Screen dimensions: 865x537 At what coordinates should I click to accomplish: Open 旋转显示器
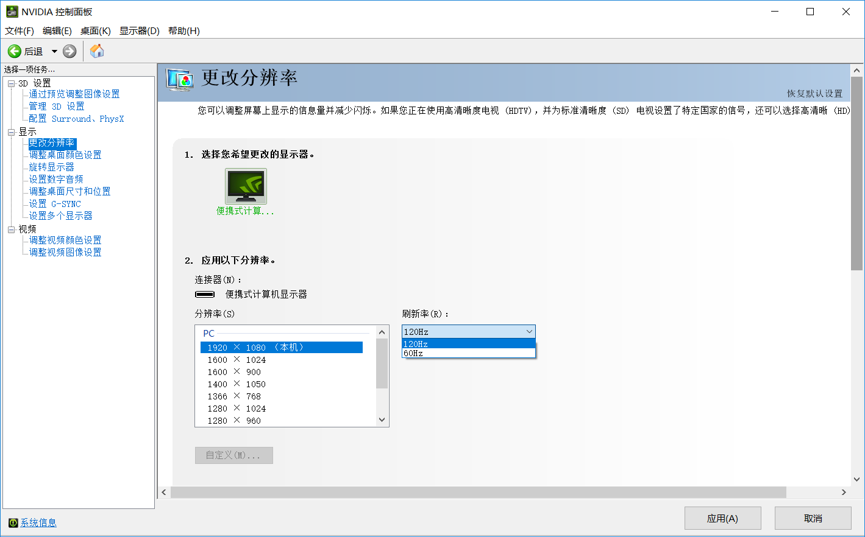pyautogui.click(x=52, y=167)
